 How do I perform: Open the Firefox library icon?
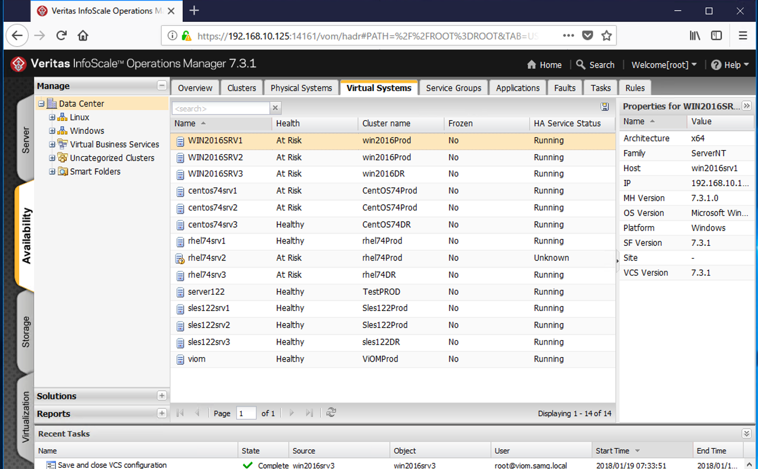695,35
